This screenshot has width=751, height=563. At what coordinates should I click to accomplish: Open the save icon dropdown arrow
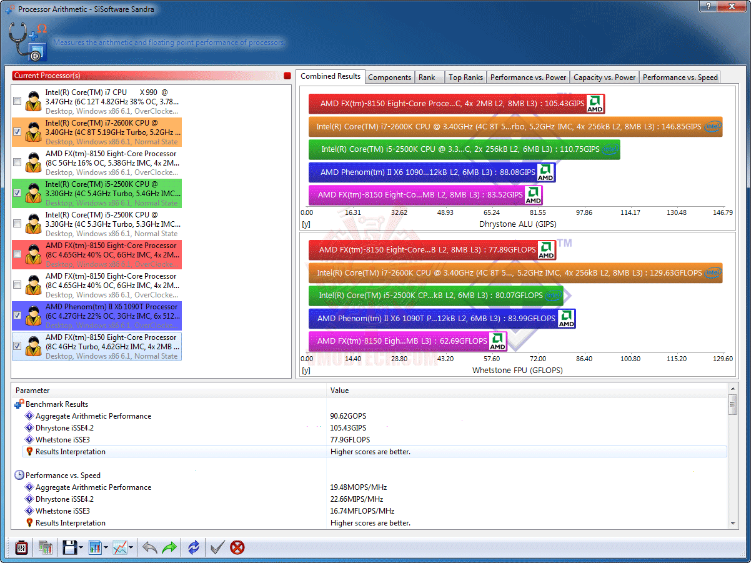[x=81, y=549]
